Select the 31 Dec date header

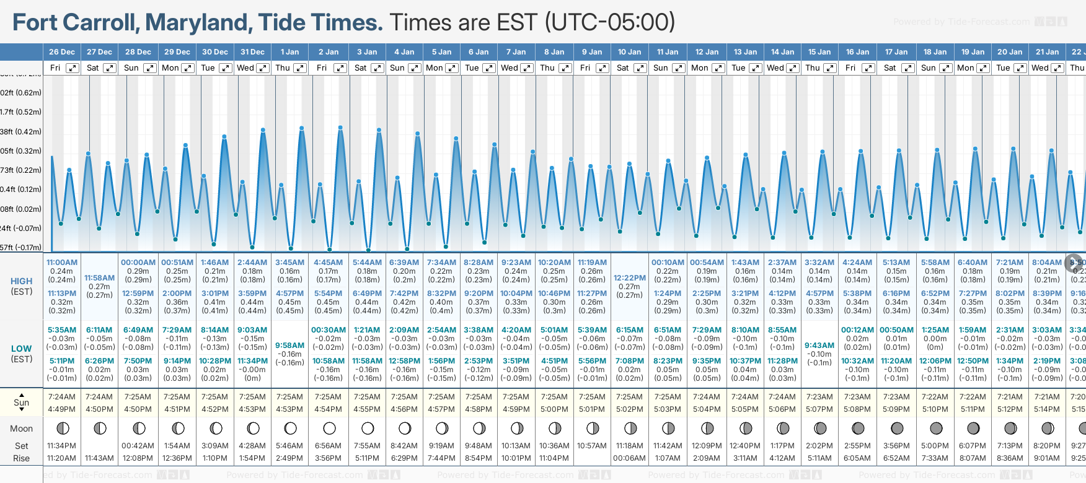(252, 52)
